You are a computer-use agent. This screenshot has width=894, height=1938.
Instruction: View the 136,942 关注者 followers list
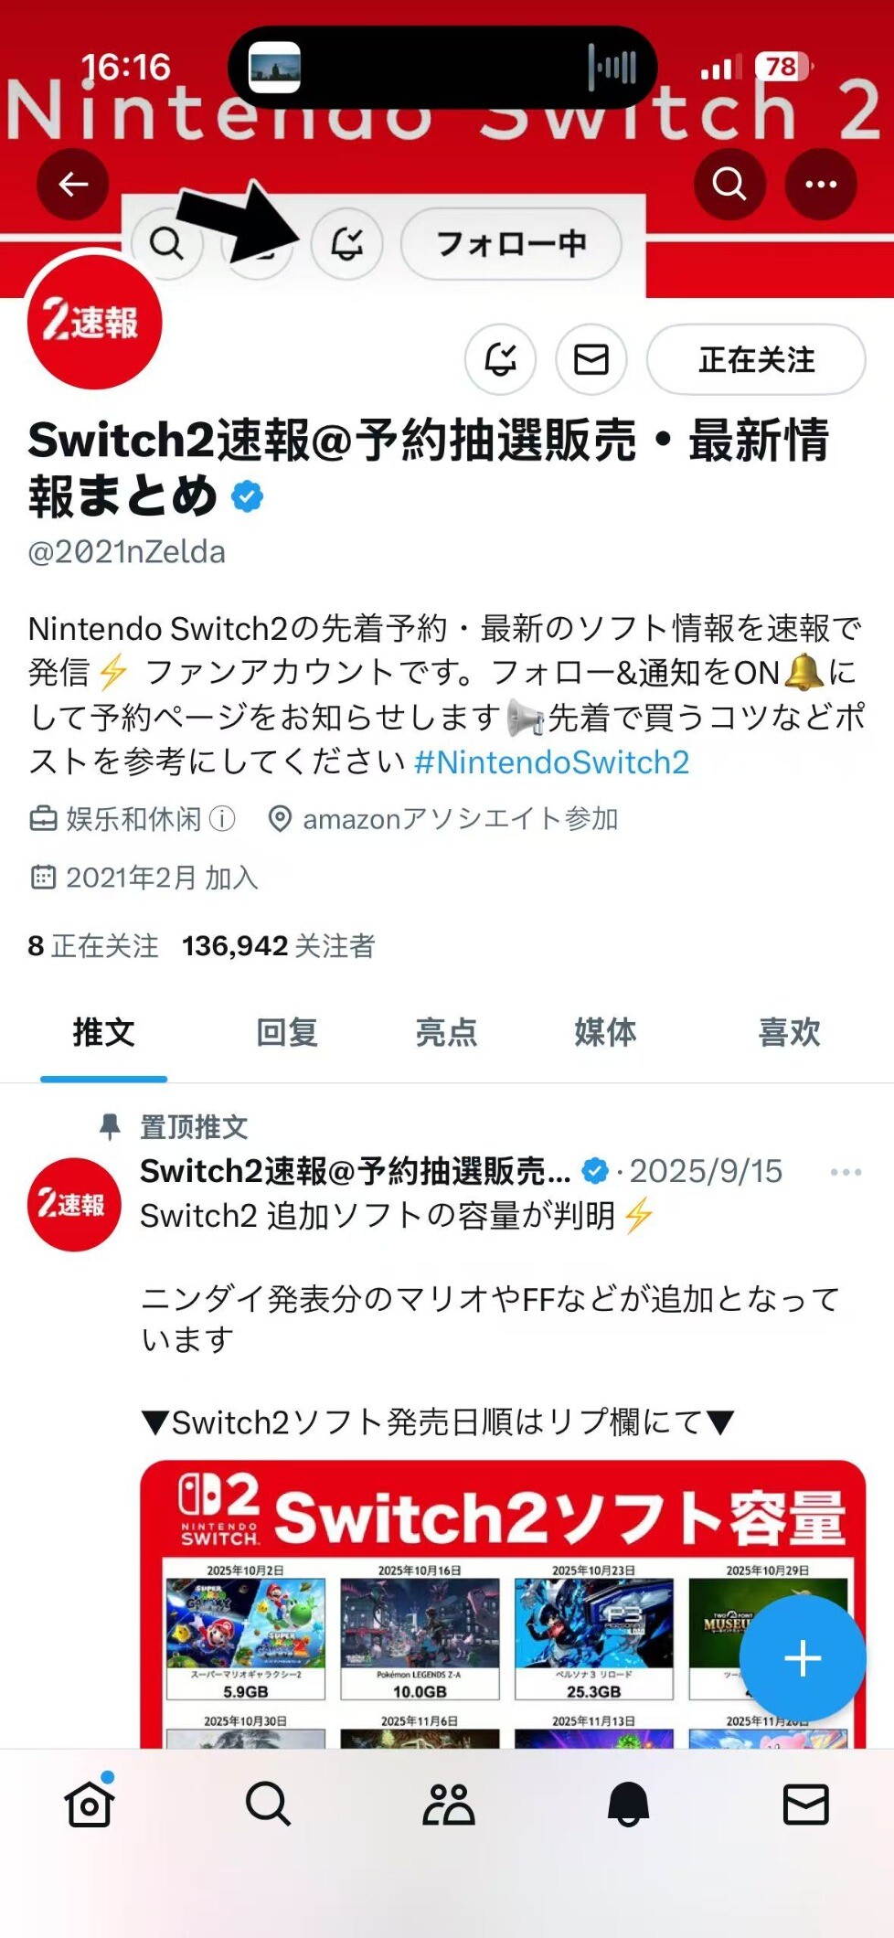(x=279, y=946)
